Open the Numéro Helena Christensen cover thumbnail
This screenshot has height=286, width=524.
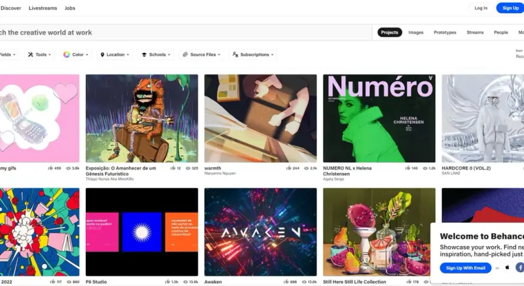379,119
